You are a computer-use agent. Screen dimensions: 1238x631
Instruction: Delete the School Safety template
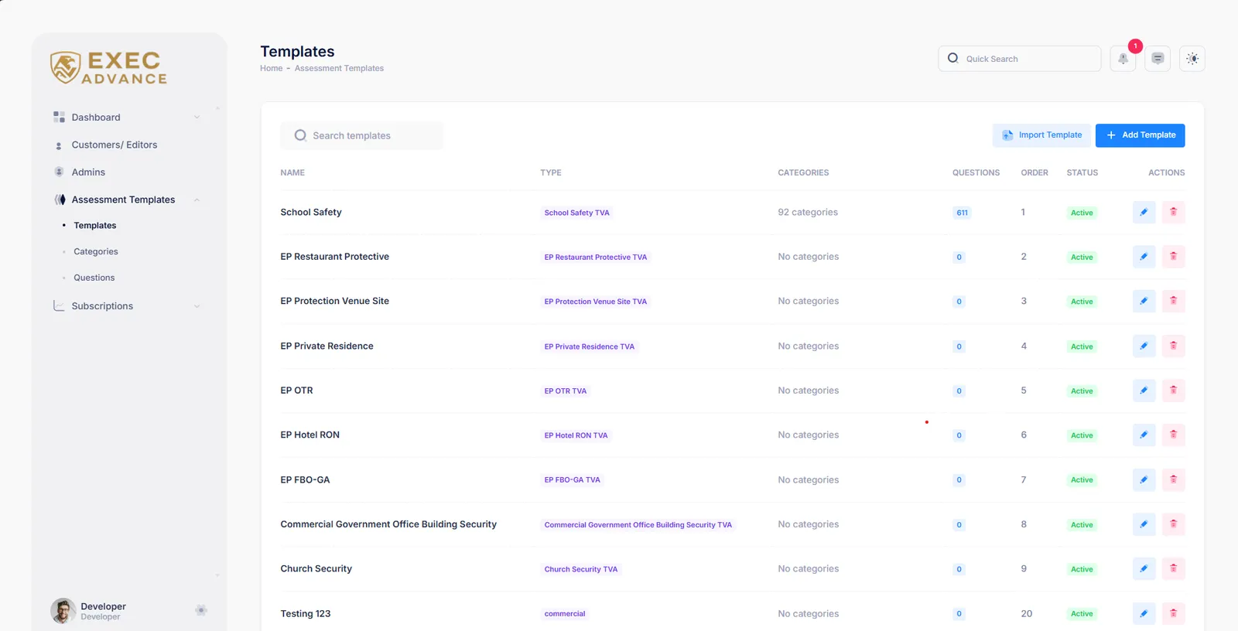coord(1173,212)
